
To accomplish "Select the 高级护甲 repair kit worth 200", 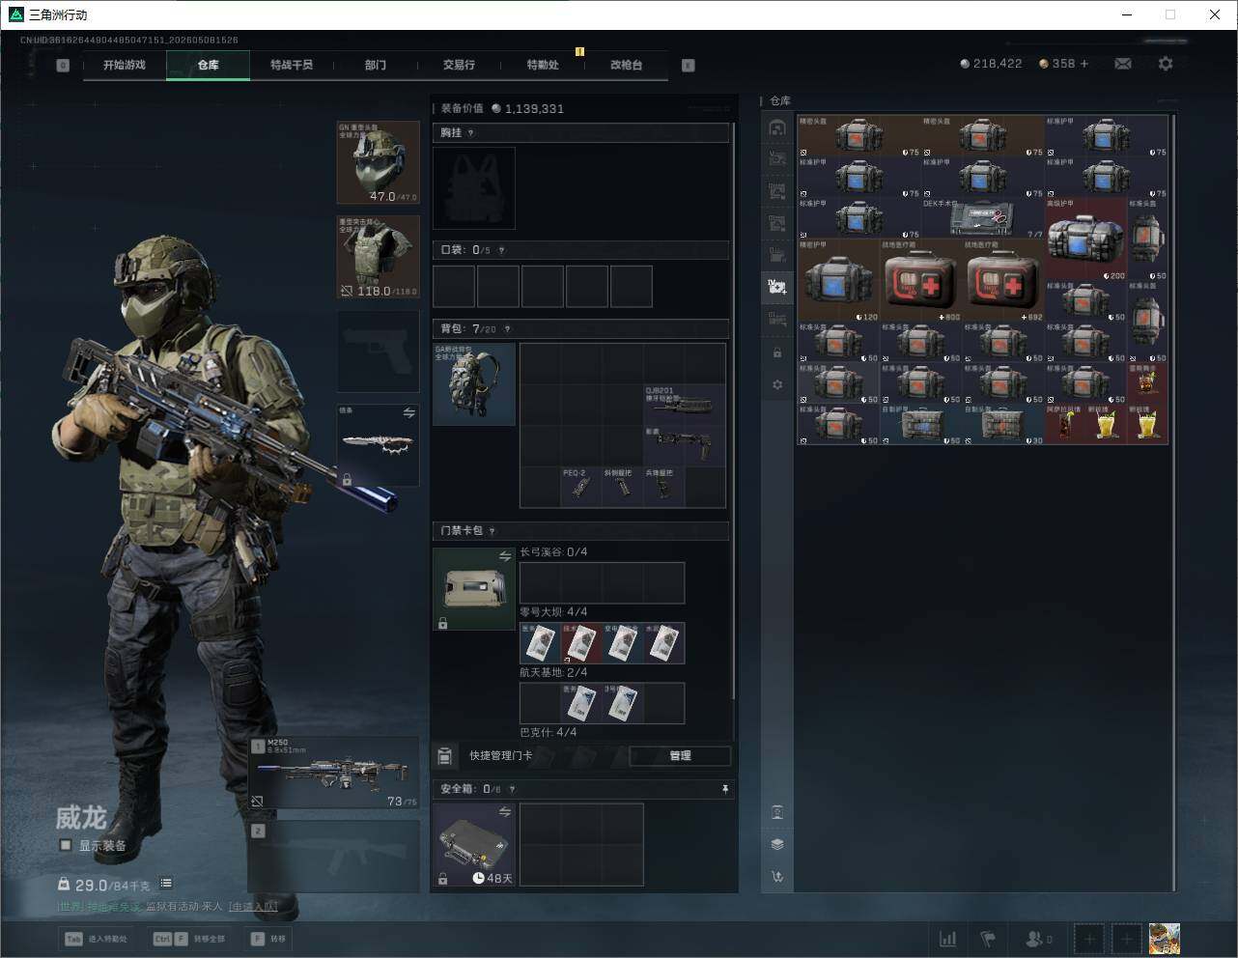I will (1086, 239).
